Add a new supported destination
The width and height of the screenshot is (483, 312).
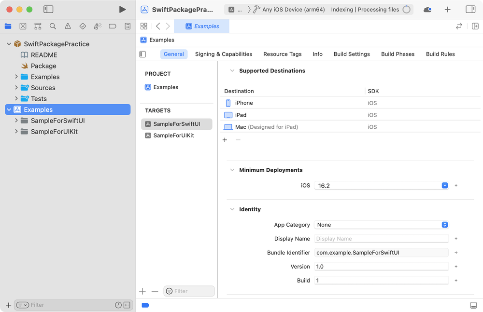[225, 140]
